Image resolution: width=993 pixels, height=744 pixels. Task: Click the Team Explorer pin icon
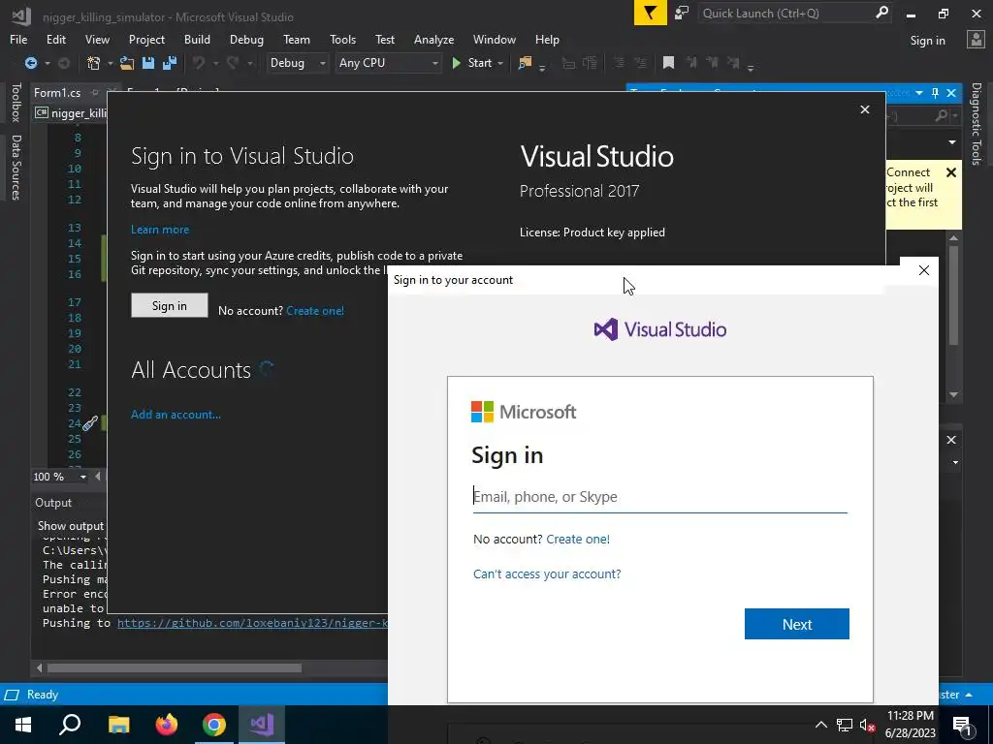click(x=936, y=93)
